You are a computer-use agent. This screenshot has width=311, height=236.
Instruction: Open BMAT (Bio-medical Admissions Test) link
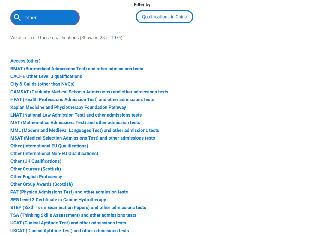77,69
